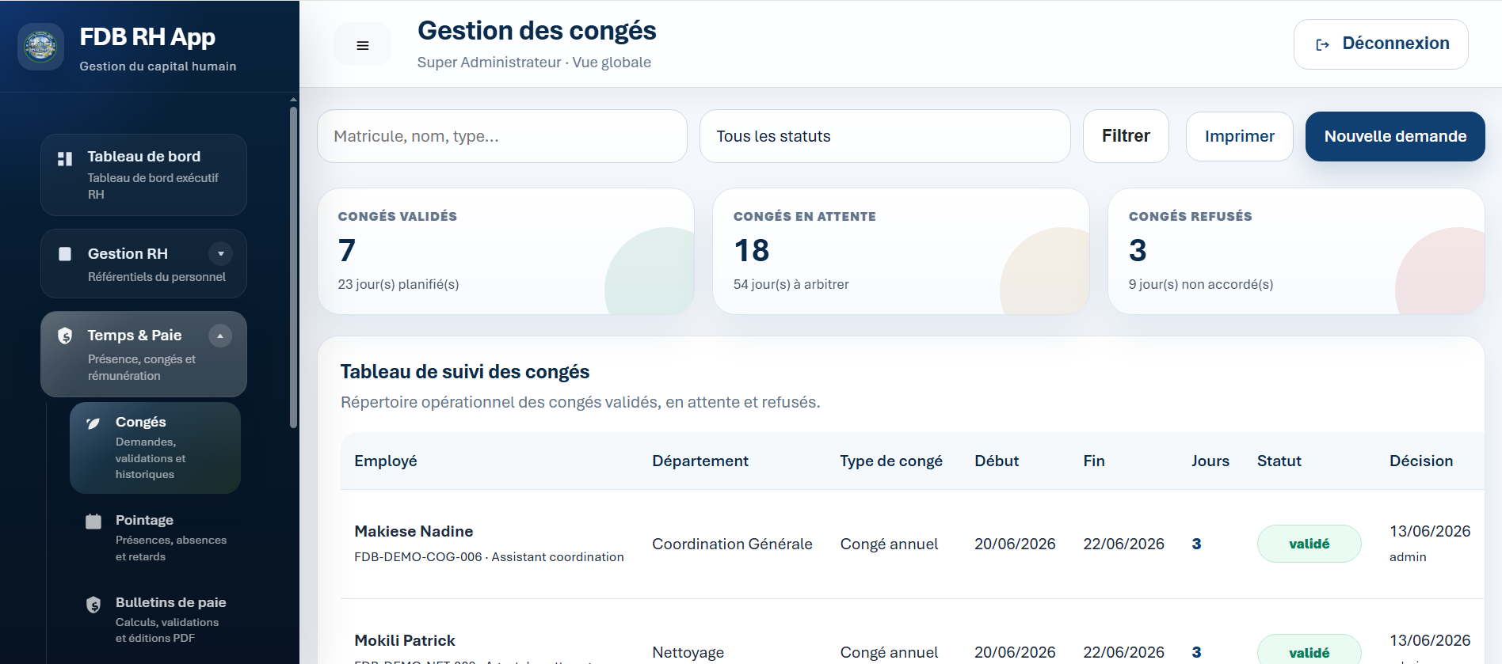The width and height of the screenshot is (1502, 664).
Task: Open the Gestion RH menu section
Action: 143,264
